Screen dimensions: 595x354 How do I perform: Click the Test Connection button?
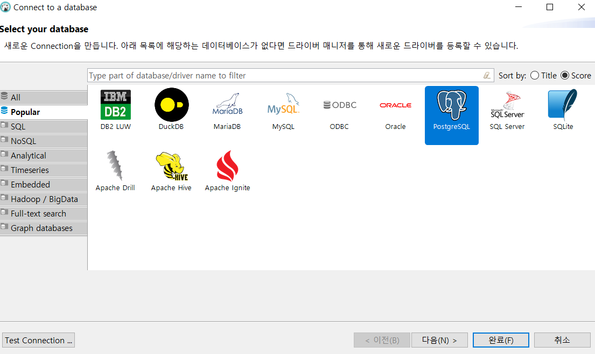tap(38, 340)
